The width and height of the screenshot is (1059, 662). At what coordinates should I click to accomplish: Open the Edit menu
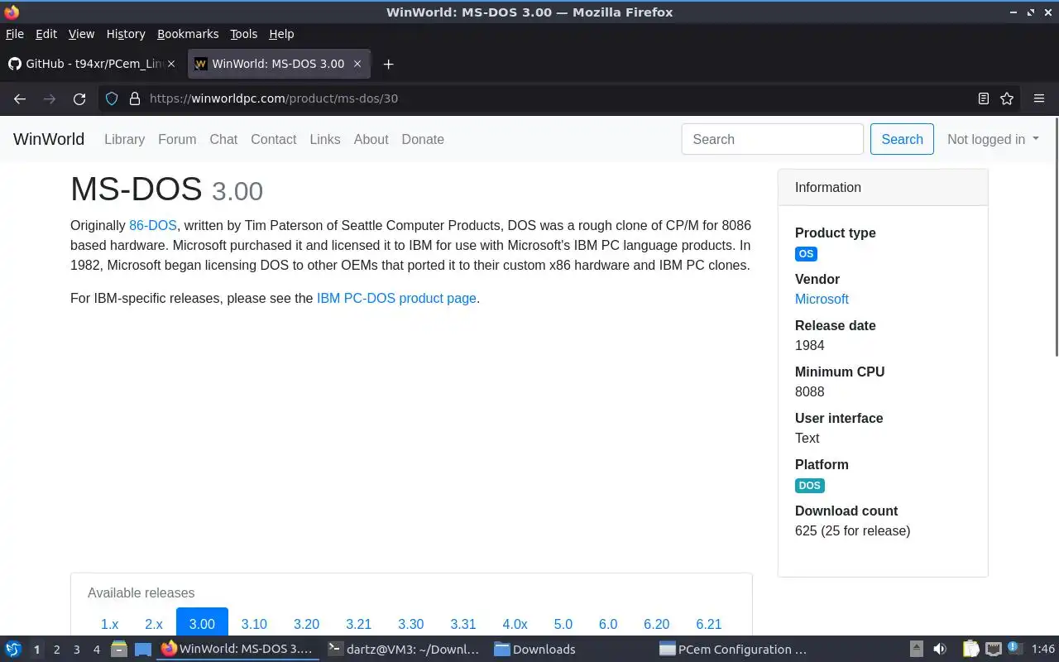(x=46, y=34)
